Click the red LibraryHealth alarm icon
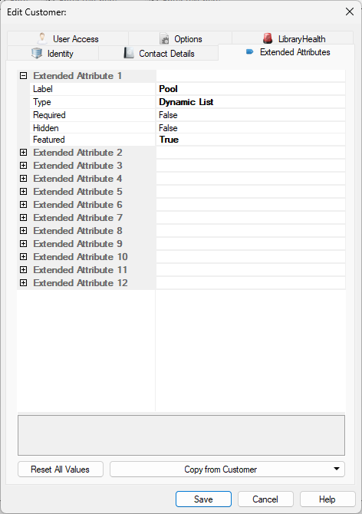The height and width of the screenshot is (514, 362). [268, 38]
